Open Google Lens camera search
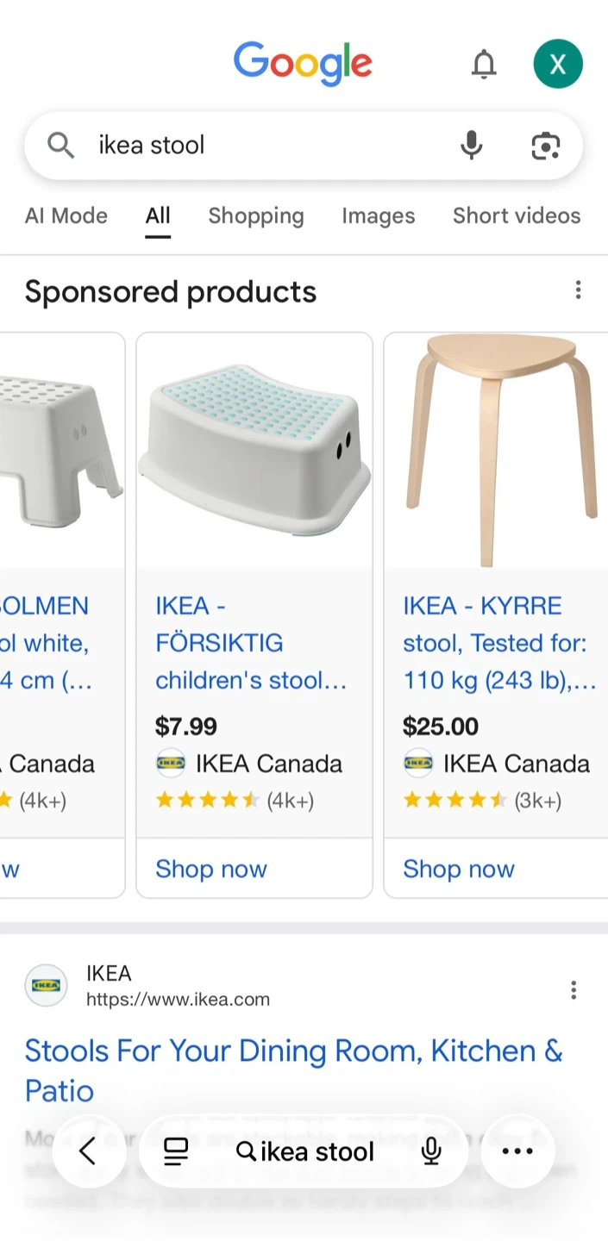The width and height of the screenshot is (608, 1241). [545, 146]
